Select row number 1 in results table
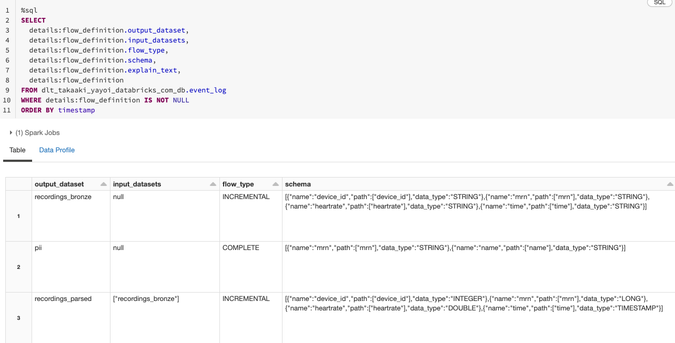Viewport: 675px width, 343px height. (x=18, y=216)
